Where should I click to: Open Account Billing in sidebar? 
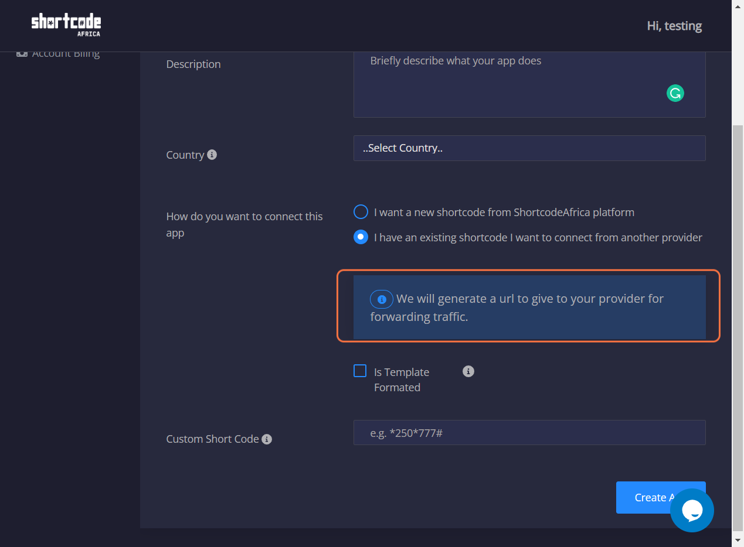point(58,53)
